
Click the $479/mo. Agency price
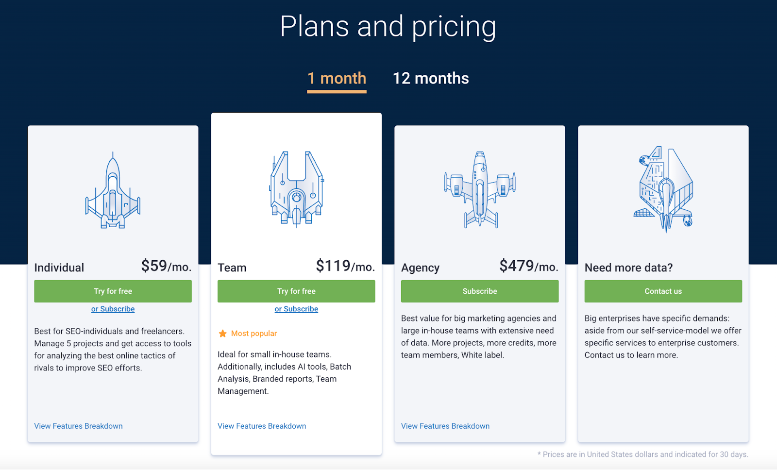pyautogui.click(x=529, y=266)
